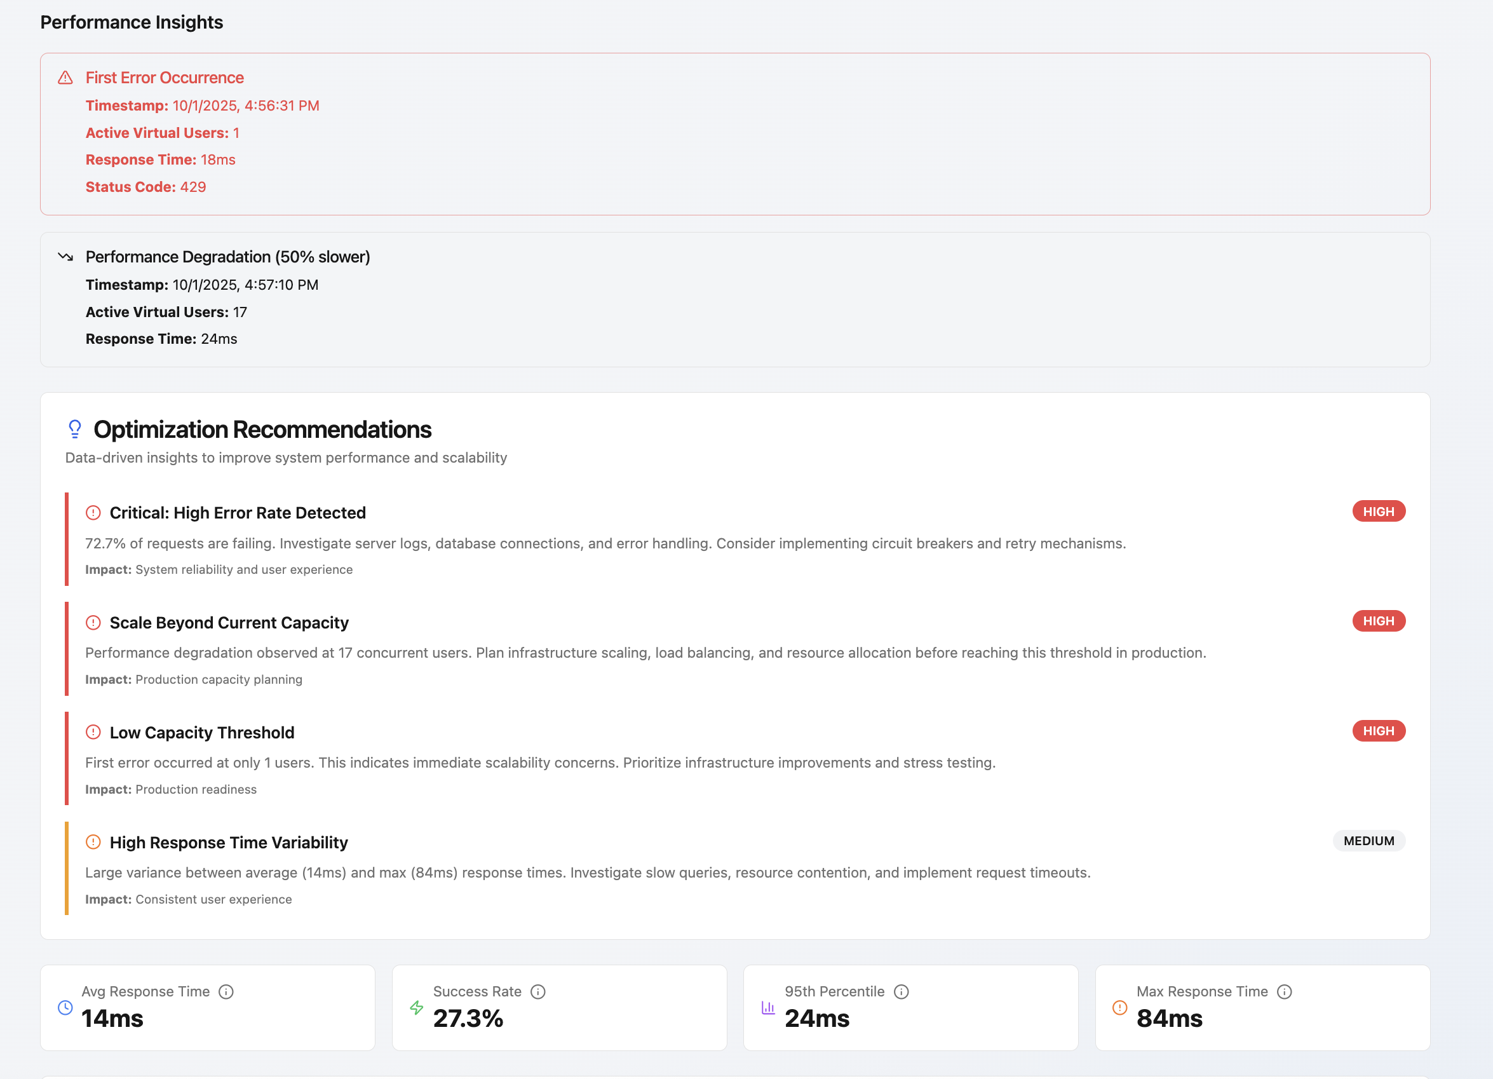Open the info tooltip for Avg Response Time
The height and width of the screenshot is (1079, 1493).
point(226,991)
